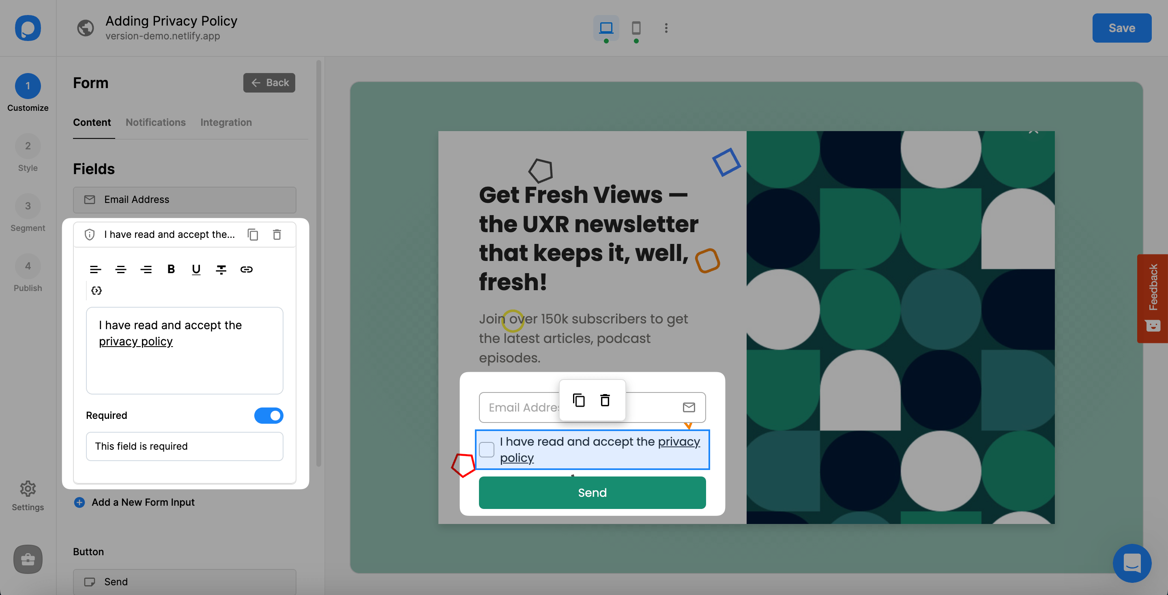Click the underline formatting icon

click(x=195, y=269)
